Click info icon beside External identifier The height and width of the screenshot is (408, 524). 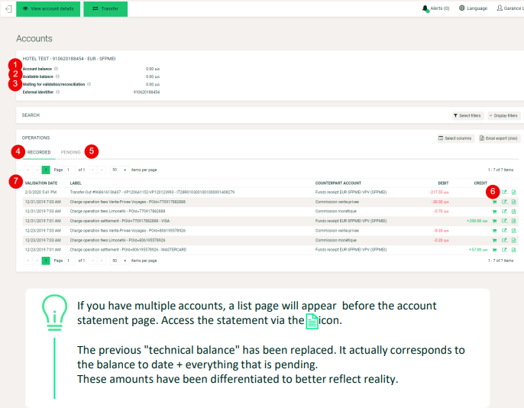(x=58, y=92)
